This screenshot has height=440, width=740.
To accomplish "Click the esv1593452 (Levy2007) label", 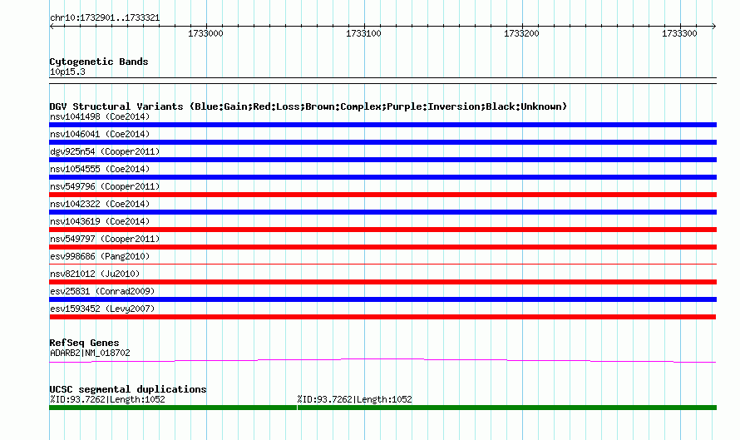I will (102, 309).
